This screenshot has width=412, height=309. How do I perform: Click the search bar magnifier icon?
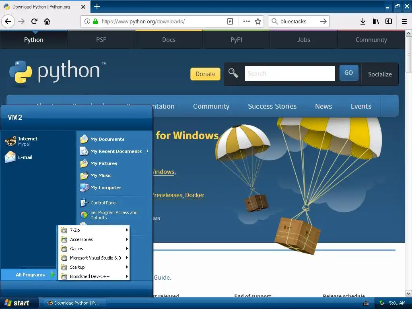pyautogui.click(x=274, y=21)
